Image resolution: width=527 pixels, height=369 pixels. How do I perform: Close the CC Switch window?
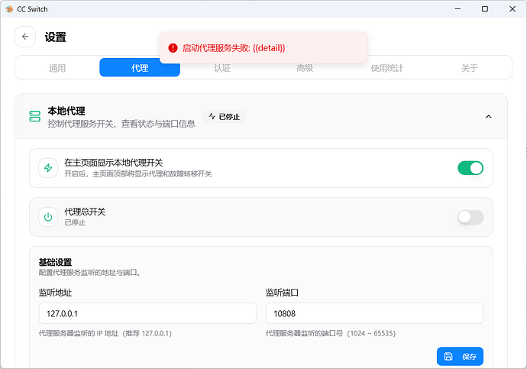point(512,8)
